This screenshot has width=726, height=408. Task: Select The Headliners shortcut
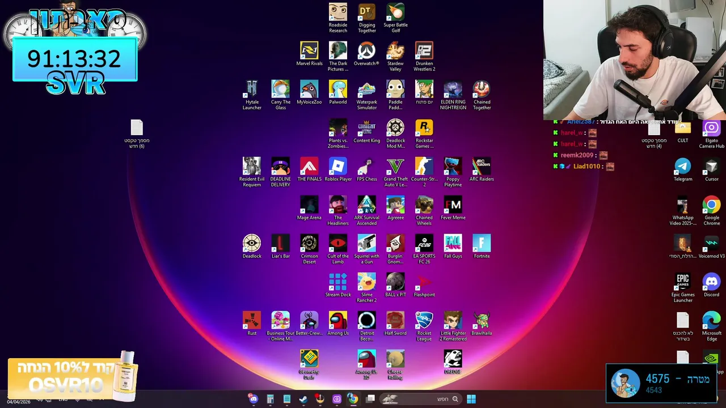(338, 210)
